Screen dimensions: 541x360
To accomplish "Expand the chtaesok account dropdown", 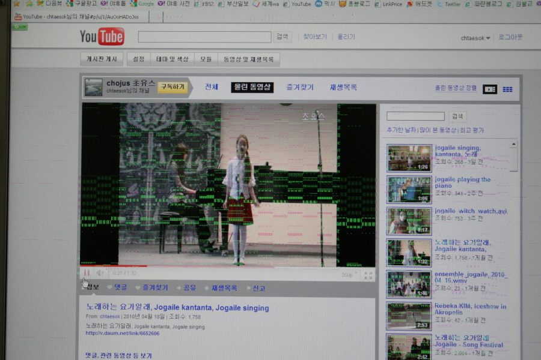I will 475,38.
